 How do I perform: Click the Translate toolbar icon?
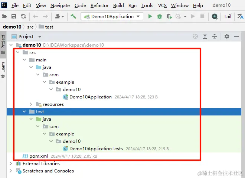(x=240, y=16)
